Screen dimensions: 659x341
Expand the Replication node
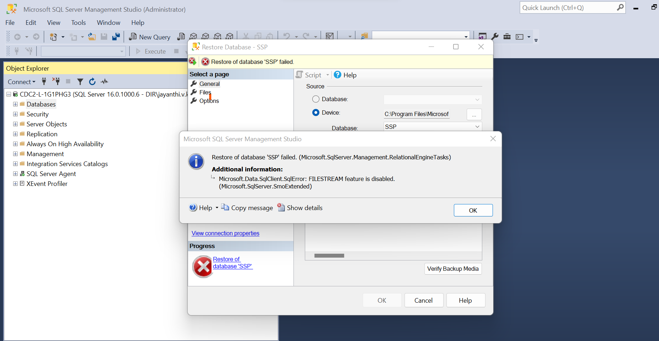pos(15,134)
